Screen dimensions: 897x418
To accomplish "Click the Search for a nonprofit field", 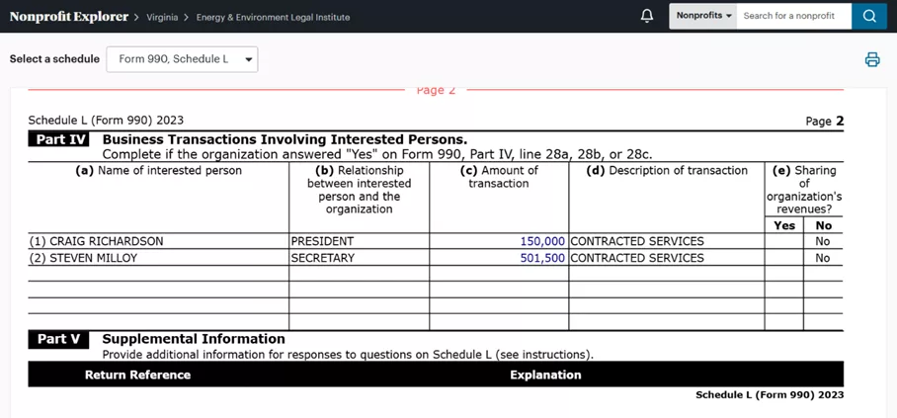I will 794,16.
